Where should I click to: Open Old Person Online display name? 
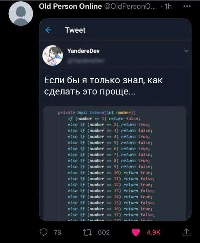(70, 6)
